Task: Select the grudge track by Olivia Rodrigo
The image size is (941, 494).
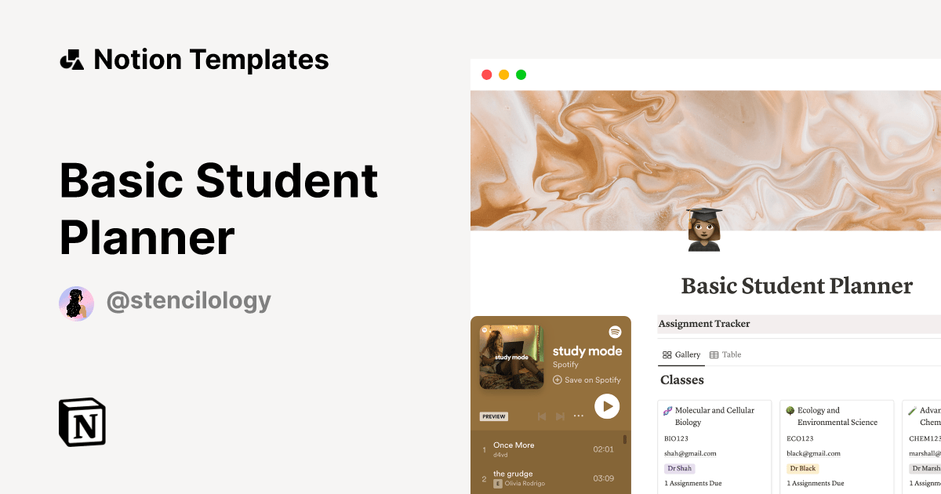Action: click(x=549, y=478)
